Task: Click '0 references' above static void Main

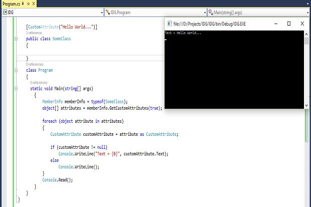Action: 39,83
